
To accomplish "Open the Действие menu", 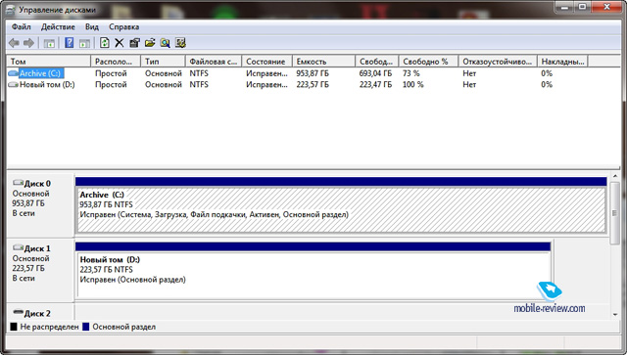I will tap(58, 26).
